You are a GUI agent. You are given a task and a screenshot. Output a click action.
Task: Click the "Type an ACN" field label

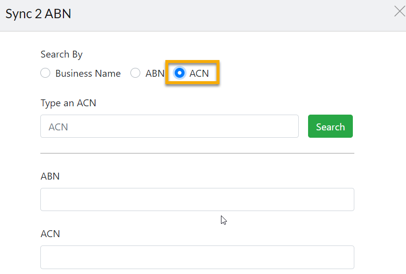pos(68,103)
